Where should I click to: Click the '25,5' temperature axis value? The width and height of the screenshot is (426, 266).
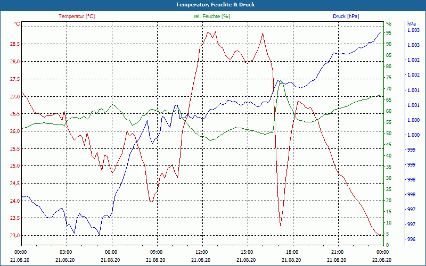coord(15,149)
